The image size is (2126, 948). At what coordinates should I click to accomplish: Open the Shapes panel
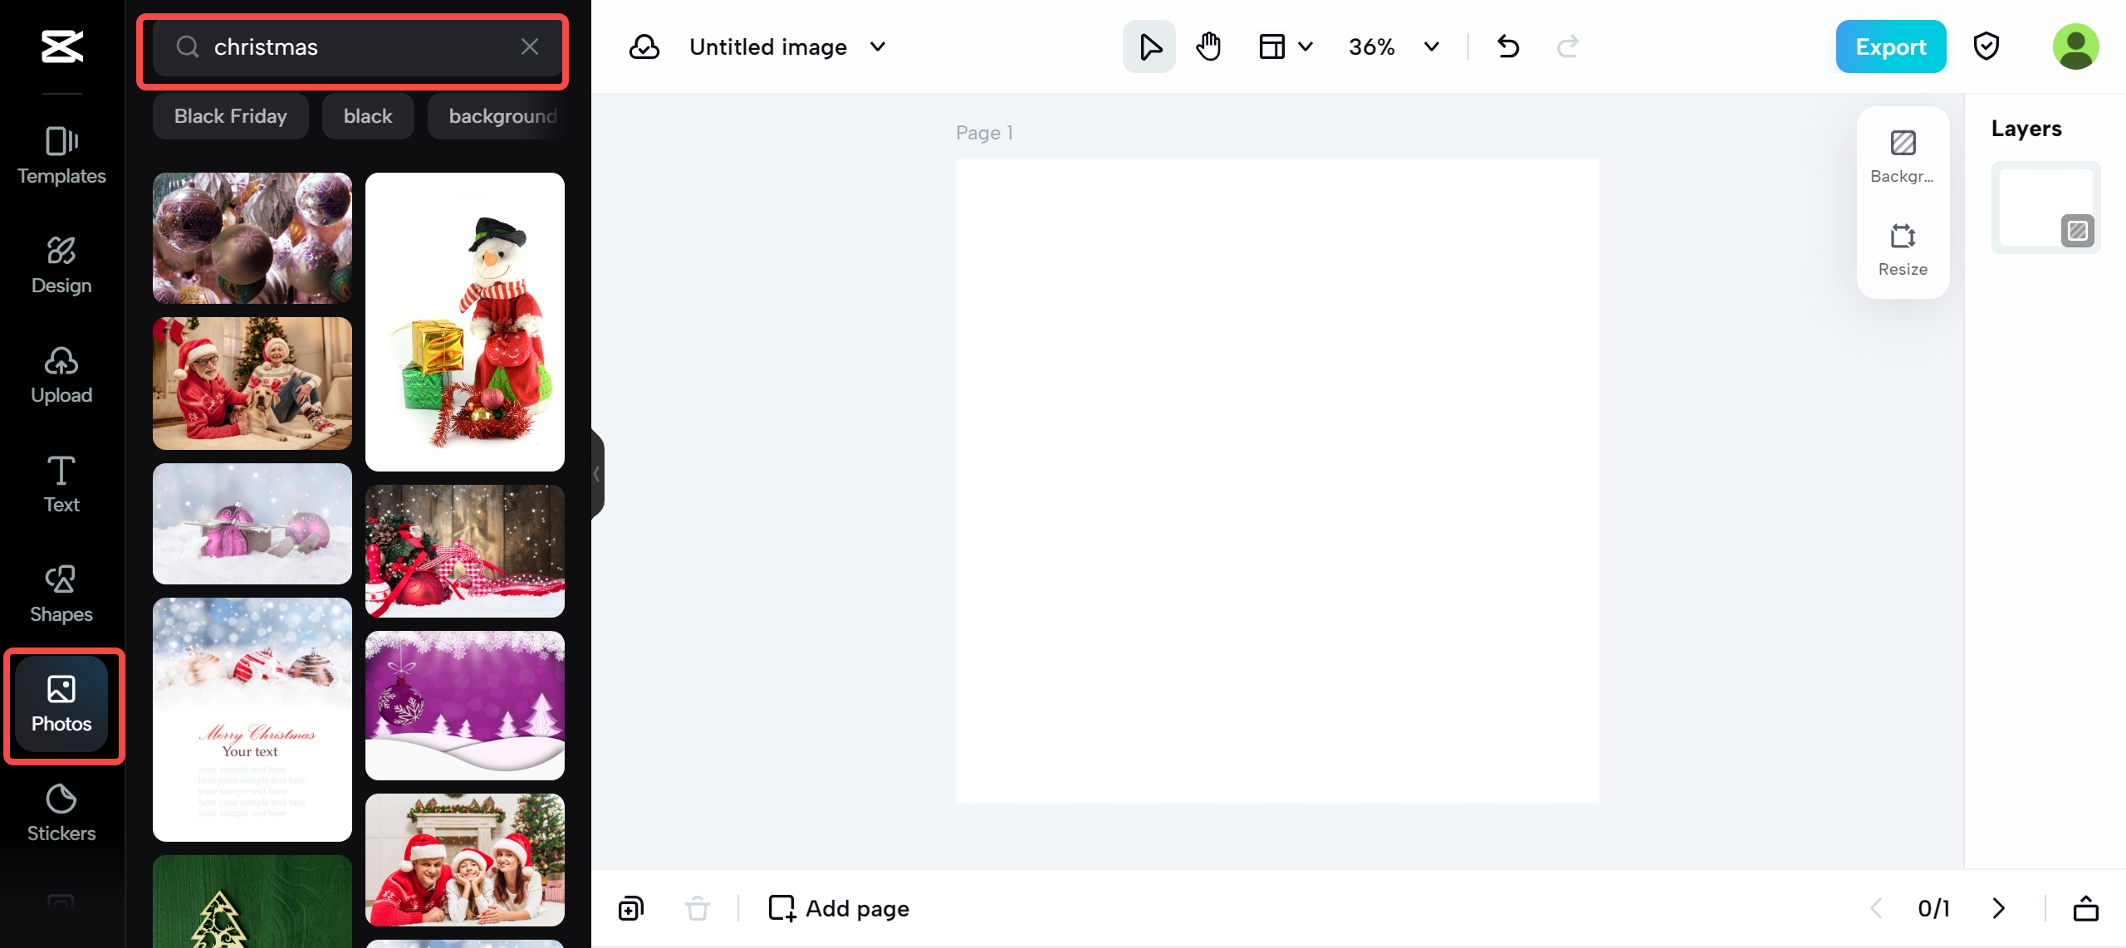61,594
